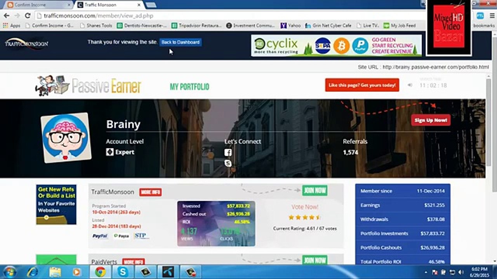This screenshot has width=497, height=279.
Task: Open Windows Start button
Action: pos(9,272)
